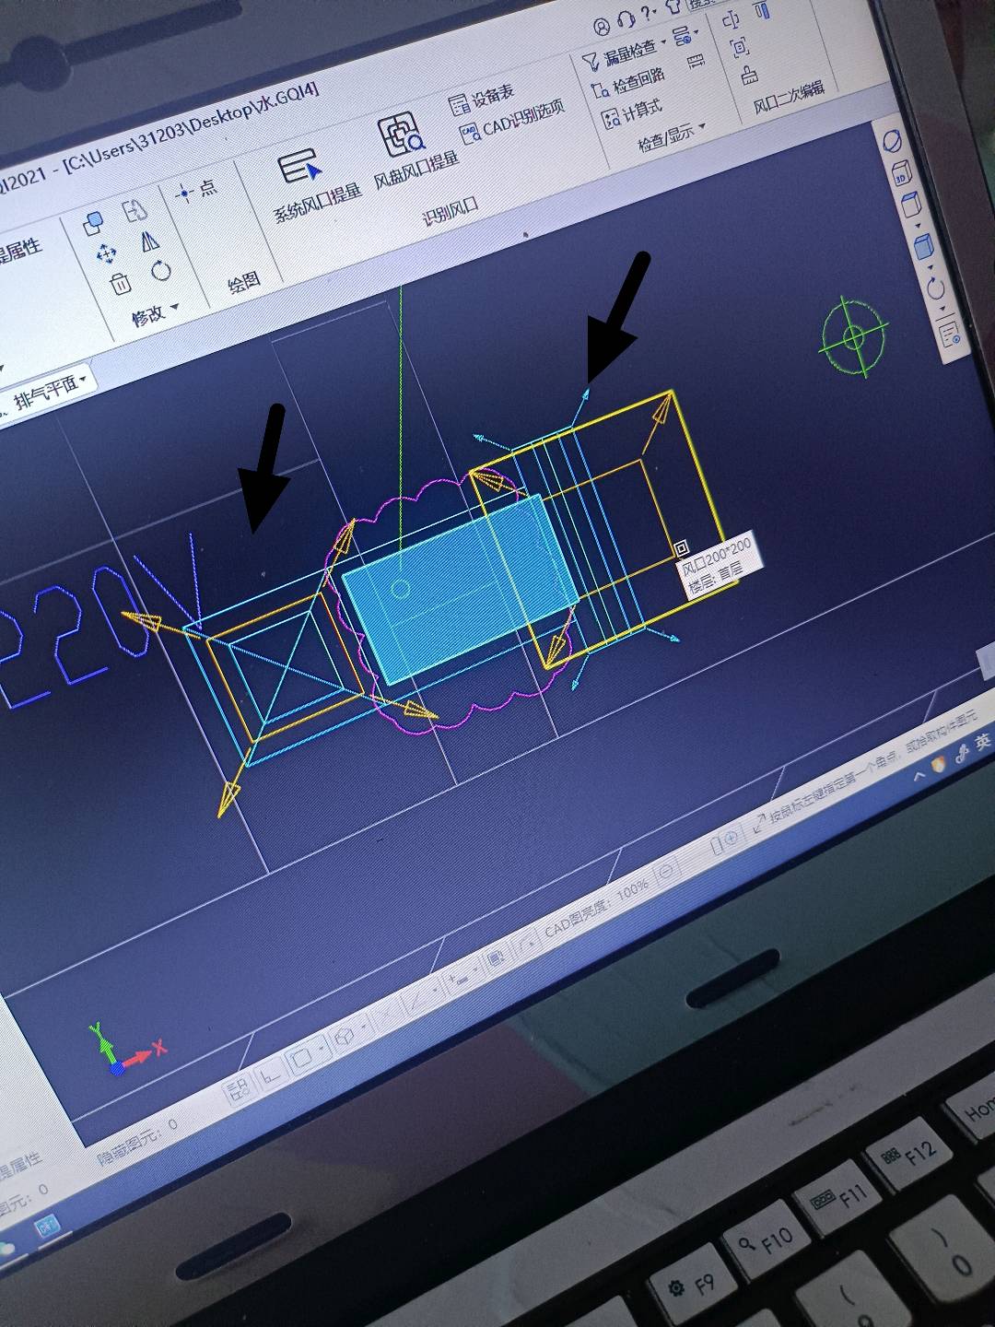Expand the 检查/显示 group dropdown
995x1327 pixels.
704,125
